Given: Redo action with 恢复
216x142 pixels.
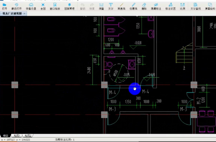Looking at the screenshot, I should (x=92, y=7).
